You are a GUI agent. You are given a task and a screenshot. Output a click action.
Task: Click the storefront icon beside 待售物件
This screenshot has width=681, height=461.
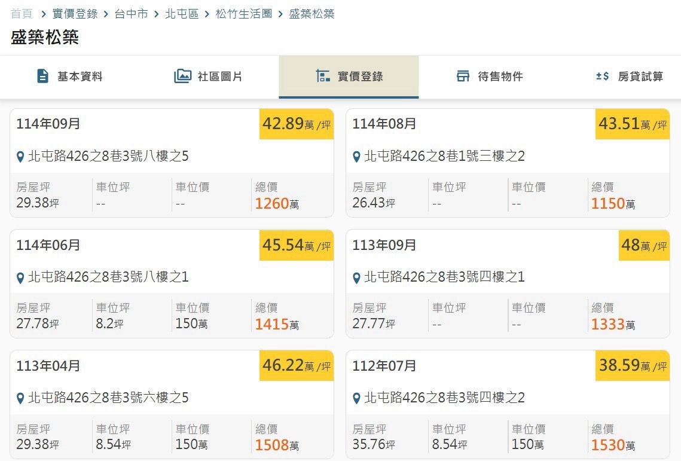pos(463,77)
